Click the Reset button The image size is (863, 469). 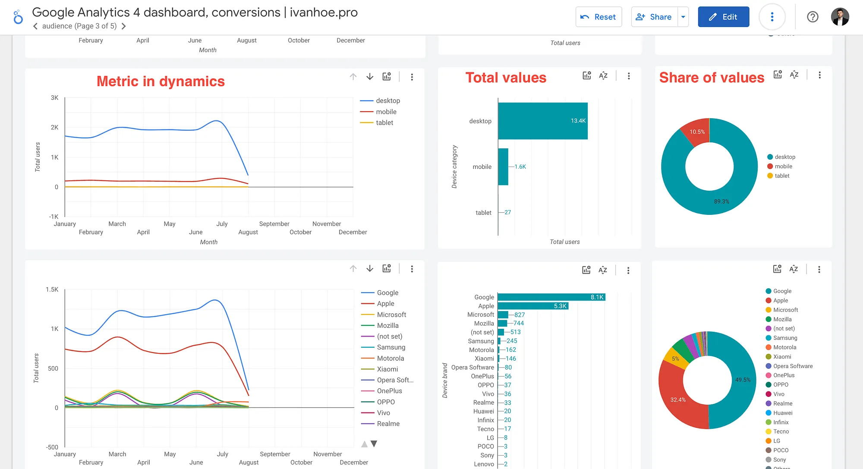[x=598, y=17]
